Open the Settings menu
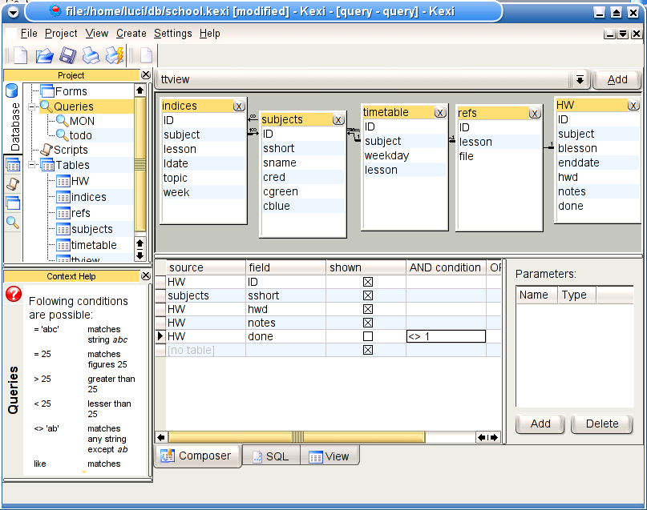Viewport: 647px width, 510px height. [x=172, y=34]
